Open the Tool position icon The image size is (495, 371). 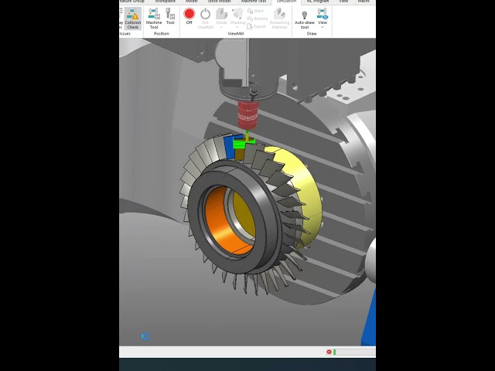point(170,16)
